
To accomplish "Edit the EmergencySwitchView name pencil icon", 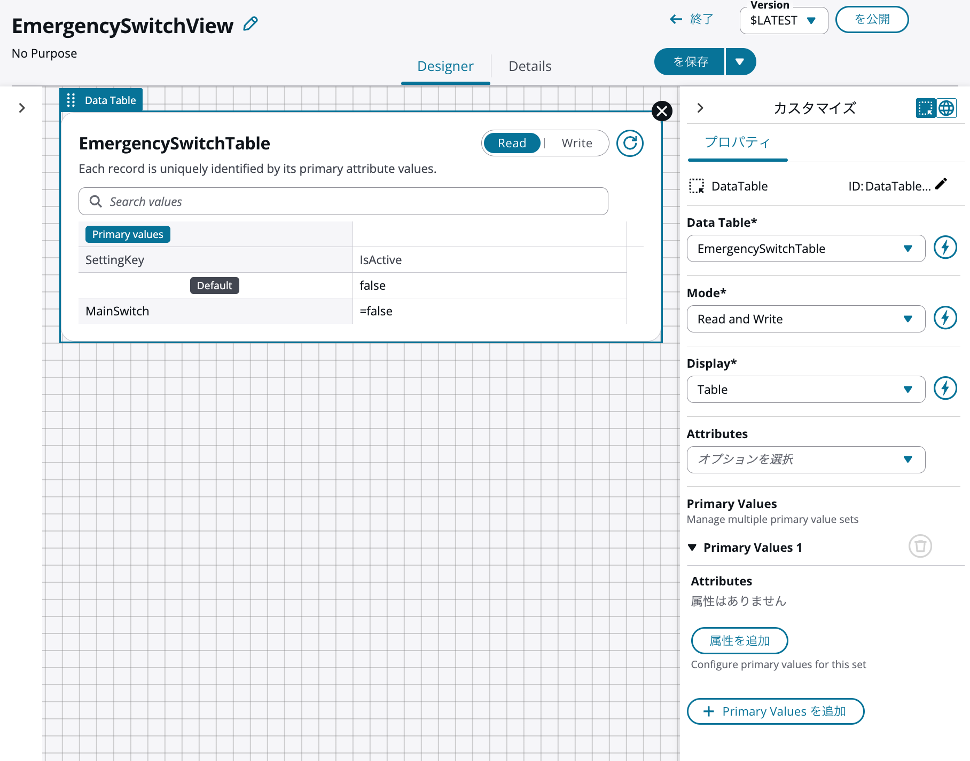I will [250, 24].
